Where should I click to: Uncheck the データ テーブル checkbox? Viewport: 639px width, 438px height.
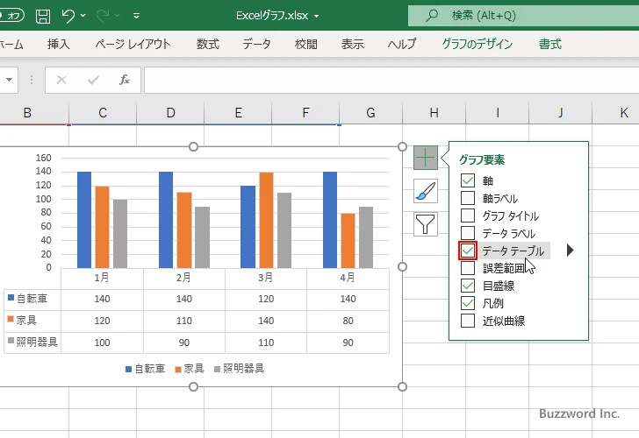click(x=468, y=251)
